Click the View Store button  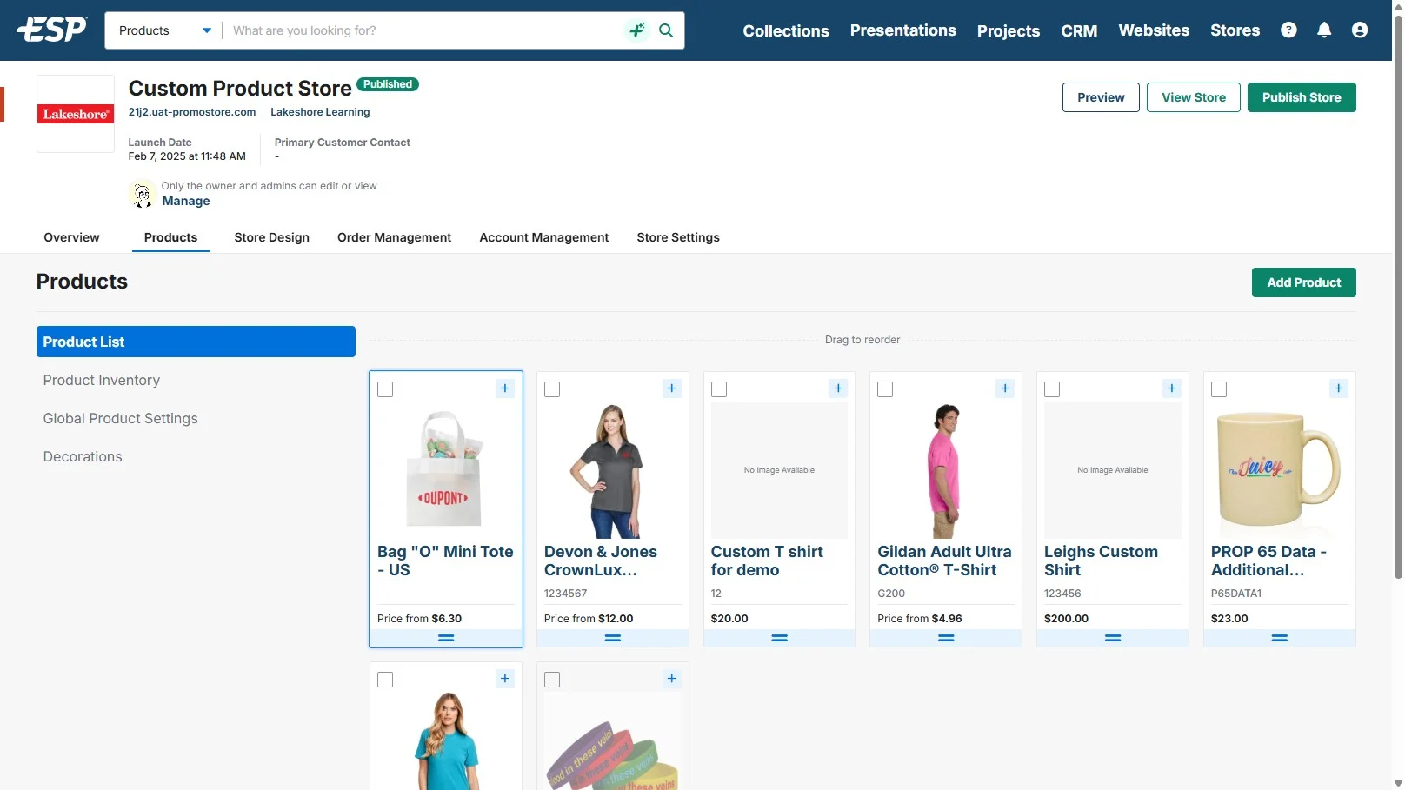click(1193, 97)
